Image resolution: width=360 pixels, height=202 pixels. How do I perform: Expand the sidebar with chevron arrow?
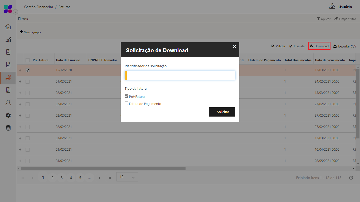[16, 12]
